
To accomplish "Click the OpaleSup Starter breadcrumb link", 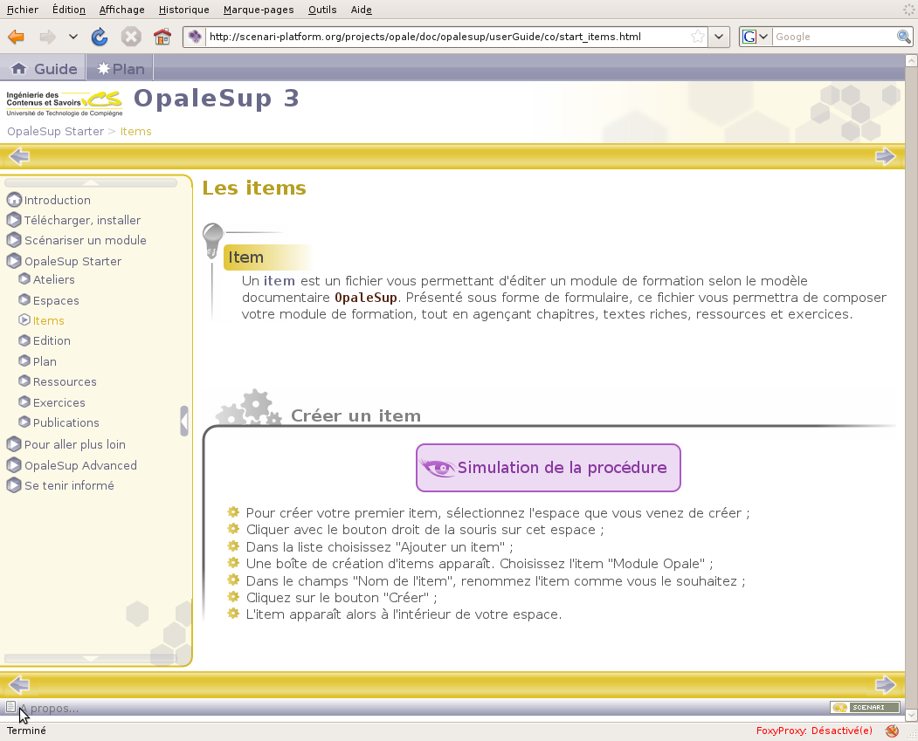I will (x=56, y=131).
